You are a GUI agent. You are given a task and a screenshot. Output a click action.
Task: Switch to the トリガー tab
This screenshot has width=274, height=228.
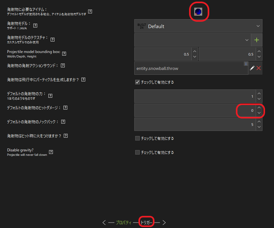(146, 223)
